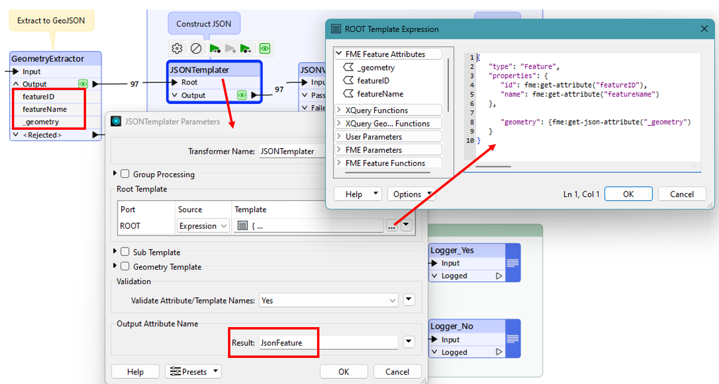
Task: Collapse the FME Feature Attributes tree section
Action: click(339, 54)
